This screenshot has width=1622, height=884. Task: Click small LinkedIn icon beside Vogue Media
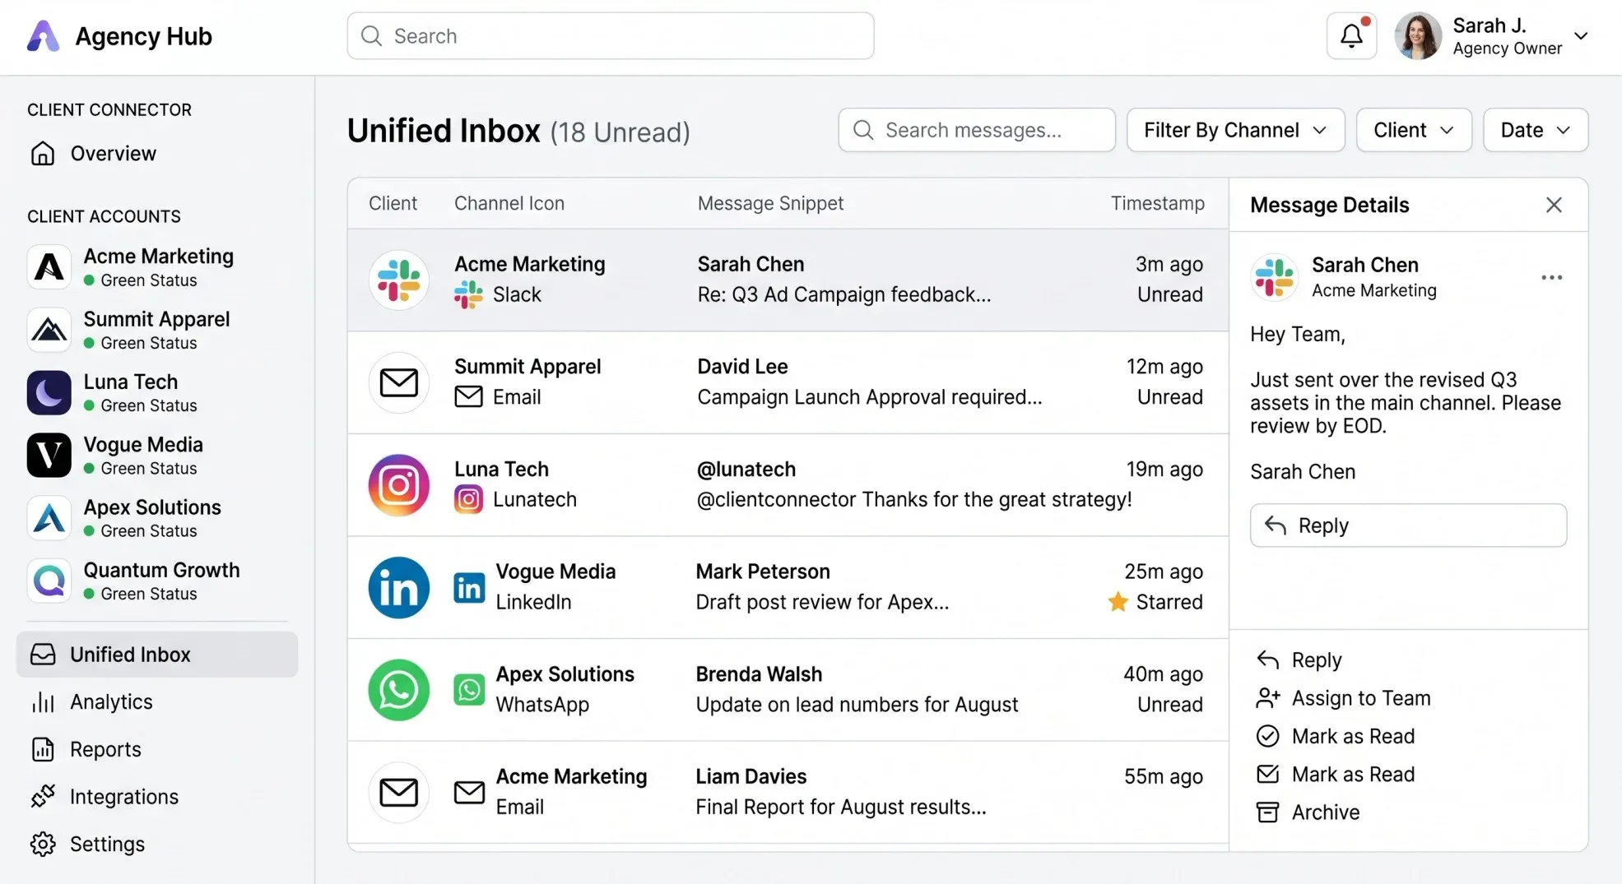click(x=469, y=588)
